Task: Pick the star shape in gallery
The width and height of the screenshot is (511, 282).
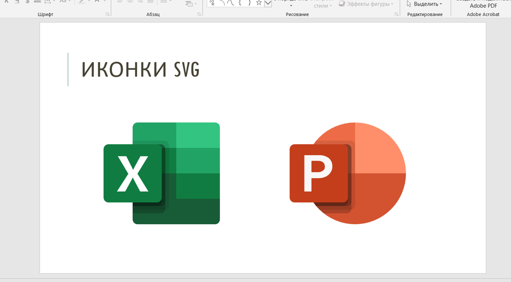Action: click(x=258, y=3)
